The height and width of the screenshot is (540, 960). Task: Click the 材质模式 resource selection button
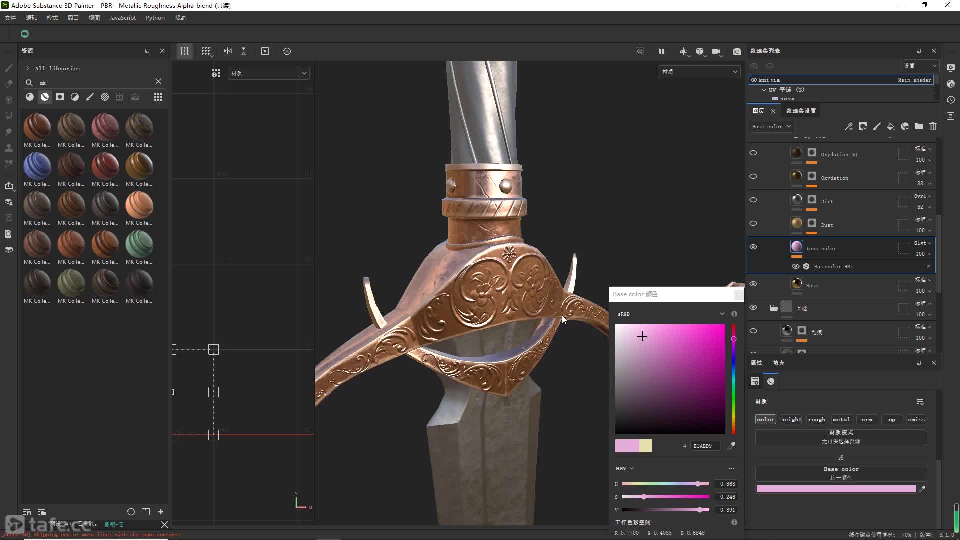(841, 437)
